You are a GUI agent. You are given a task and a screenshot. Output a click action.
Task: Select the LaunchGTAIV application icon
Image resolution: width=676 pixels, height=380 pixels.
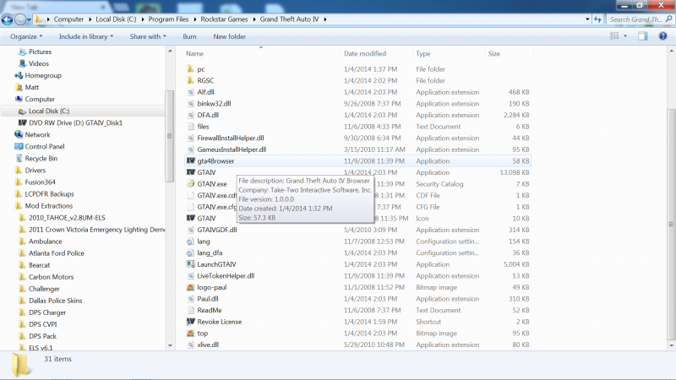coord(190,264)
